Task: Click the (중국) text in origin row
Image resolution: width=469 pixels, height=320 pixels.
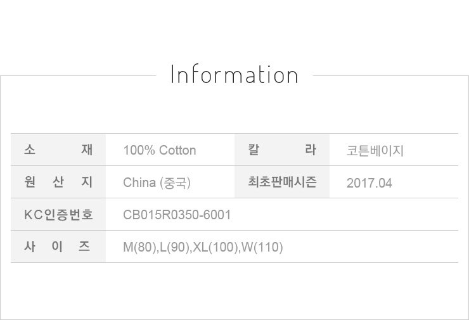Action: coord(176,183)
